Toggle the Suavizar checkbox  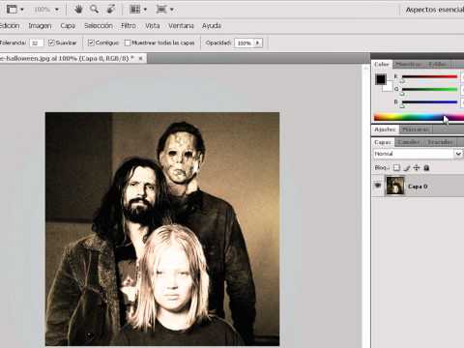(x=51, y=43)
